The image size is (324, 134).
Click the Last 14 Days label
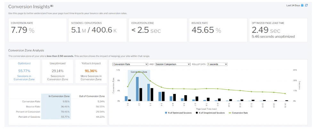pos(293,5)
